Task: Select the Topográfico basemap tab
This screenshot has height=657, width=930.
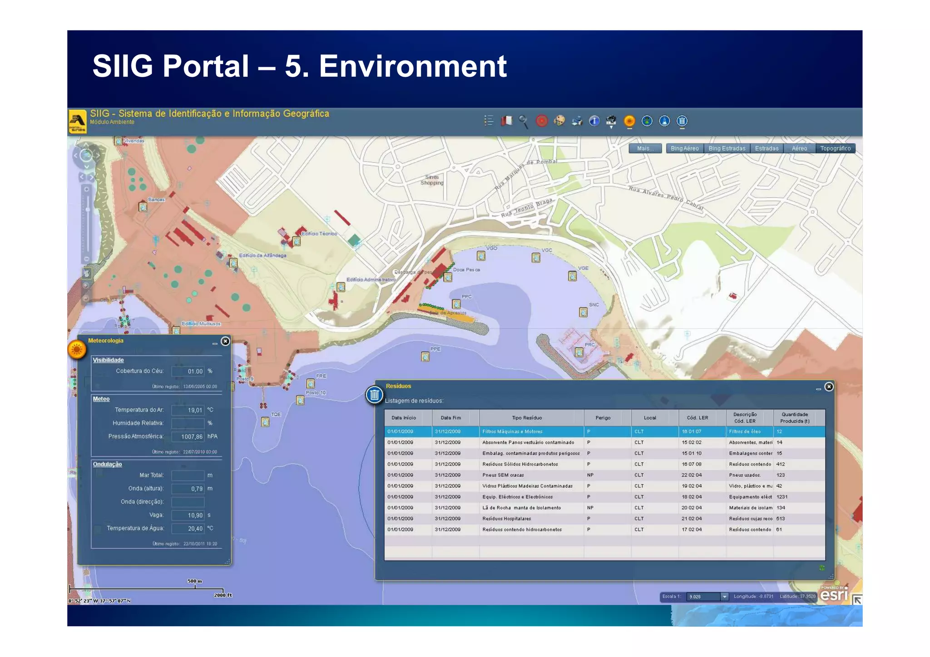Action: [836, 148]
